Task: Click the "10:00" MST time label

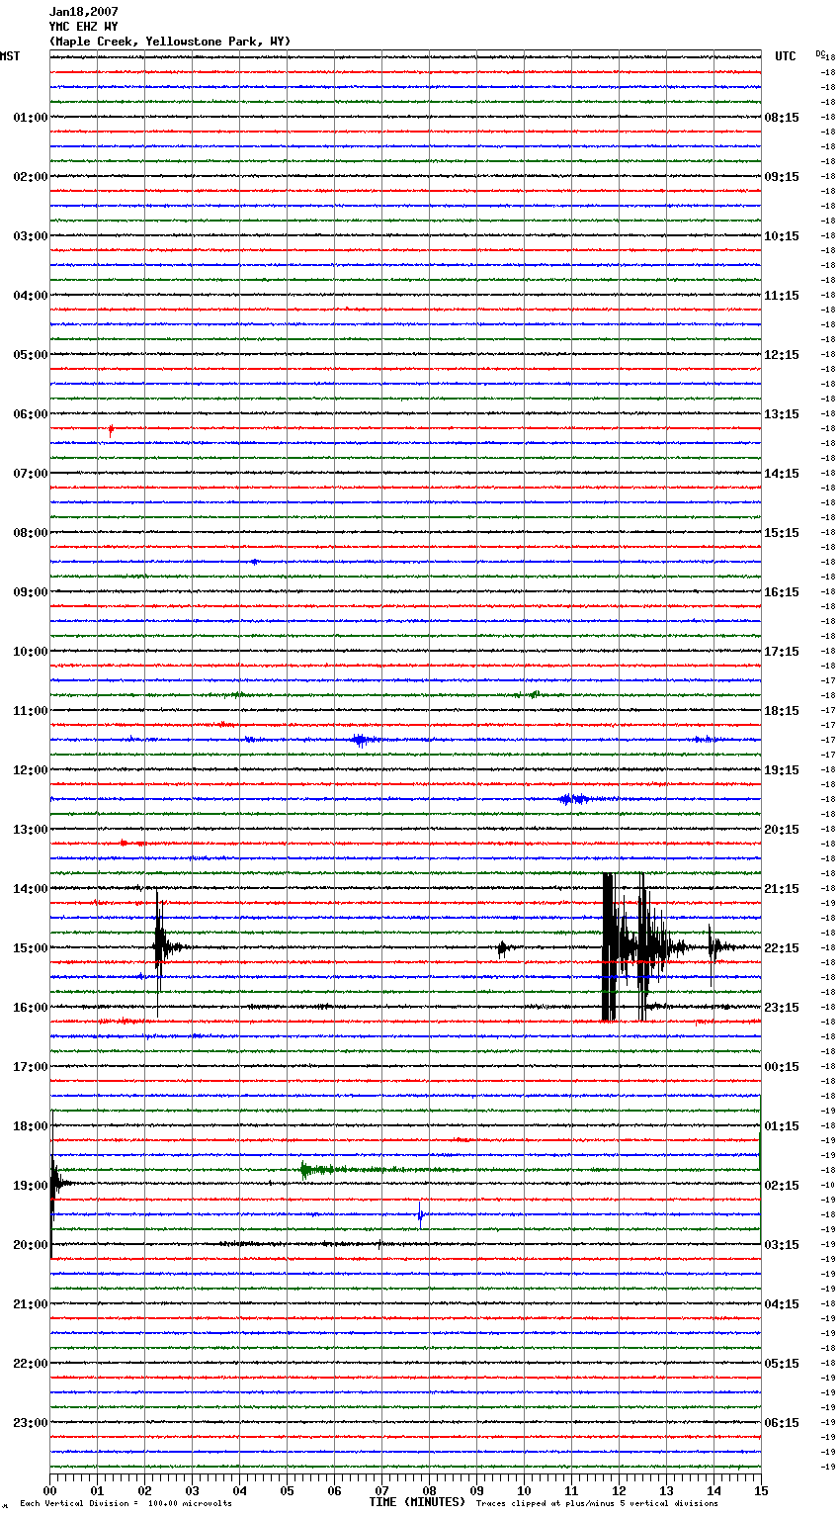Action: pos(31,652)
